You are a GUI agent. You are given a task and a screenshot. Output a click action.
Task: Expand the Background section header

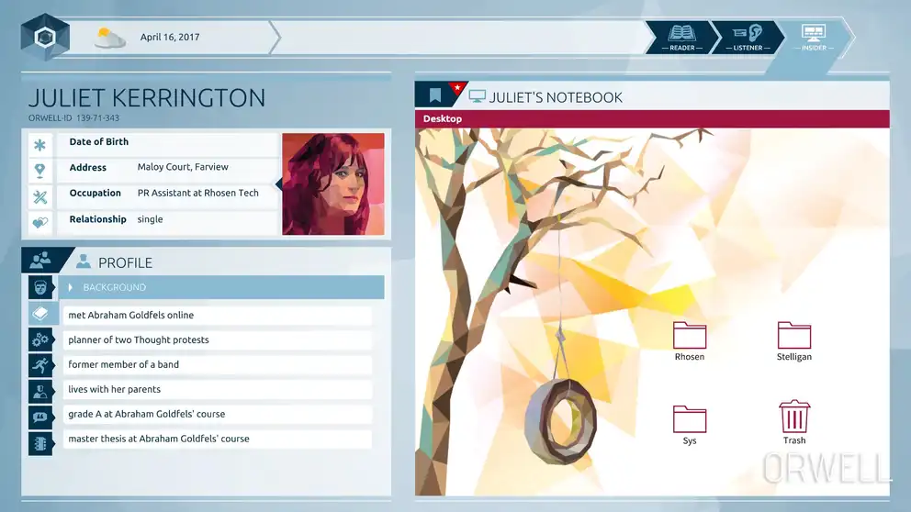pos(220,288)
